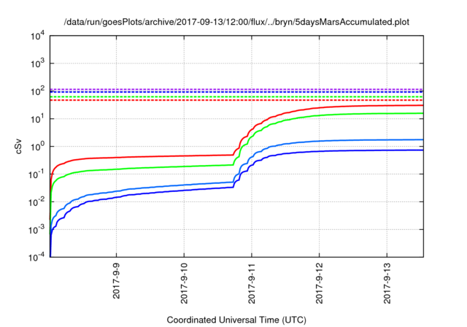This screenshot has width=467, height=327.
Task: Click the 2017-9-9 date label
Action: click(116, 280)
